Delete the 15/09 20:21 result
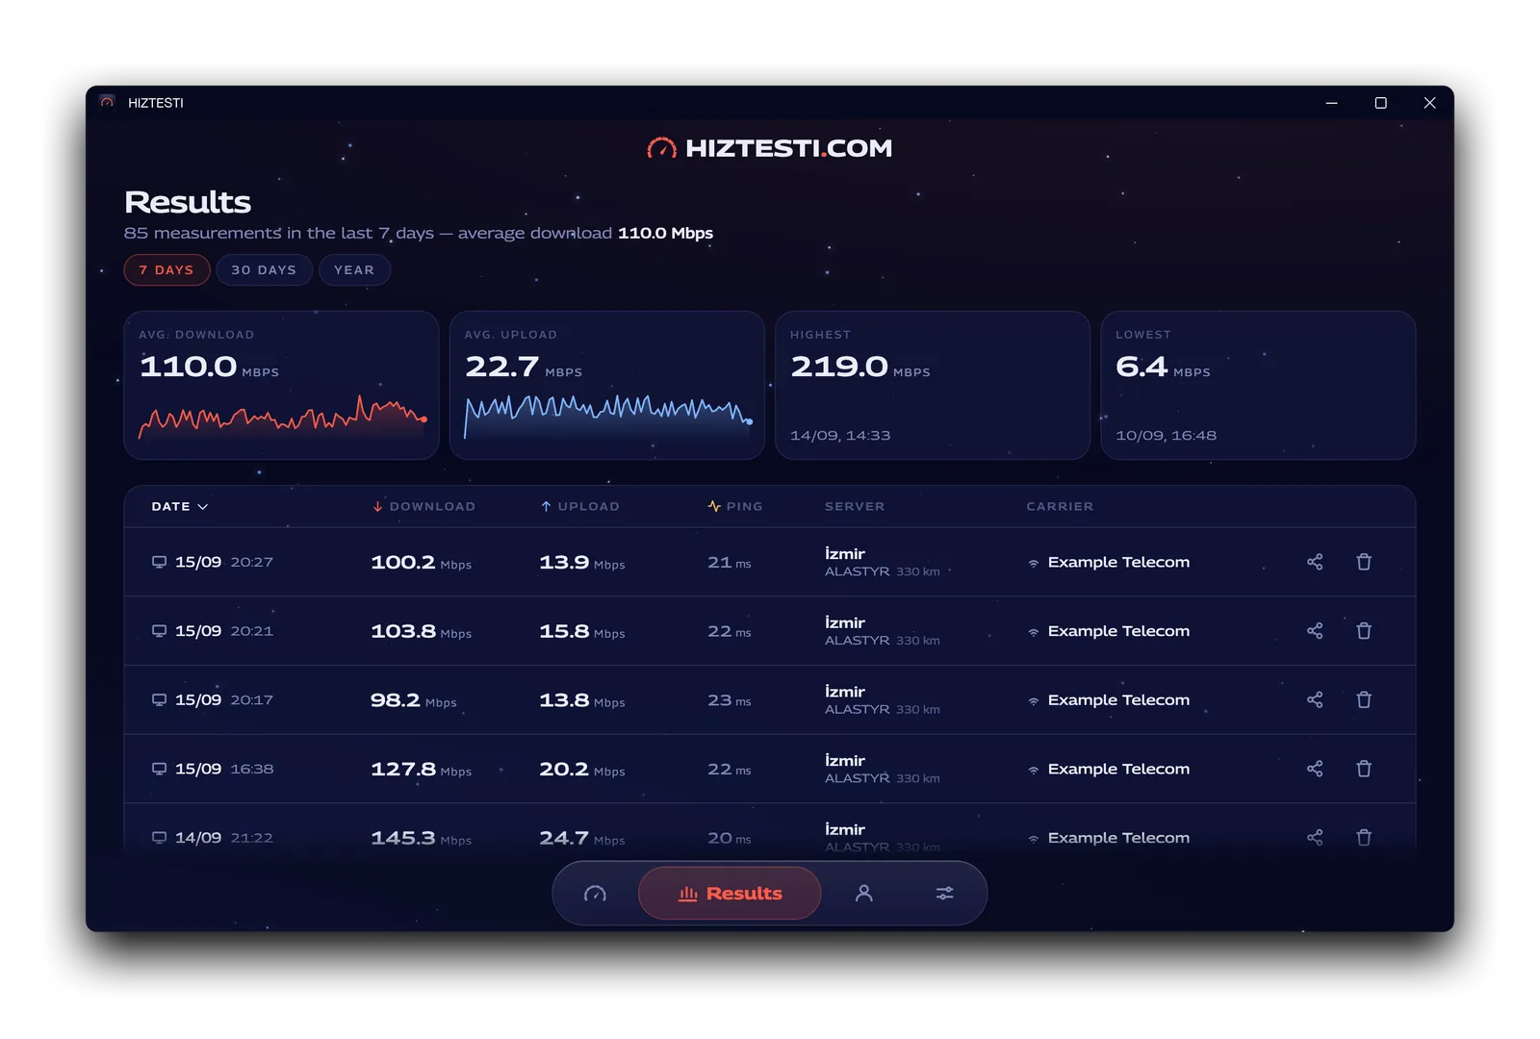Viewport: 1540px width, 1039px height. [1364, 631]
